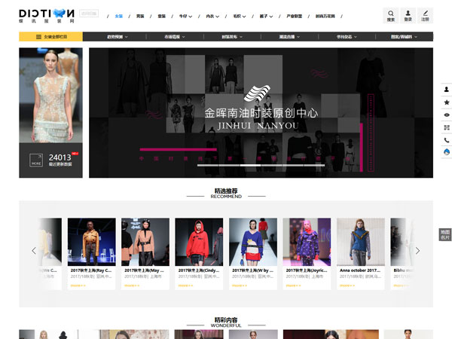Click the search magnifier icon
Viewport: 452px width, 339px height.
[391, 14]
